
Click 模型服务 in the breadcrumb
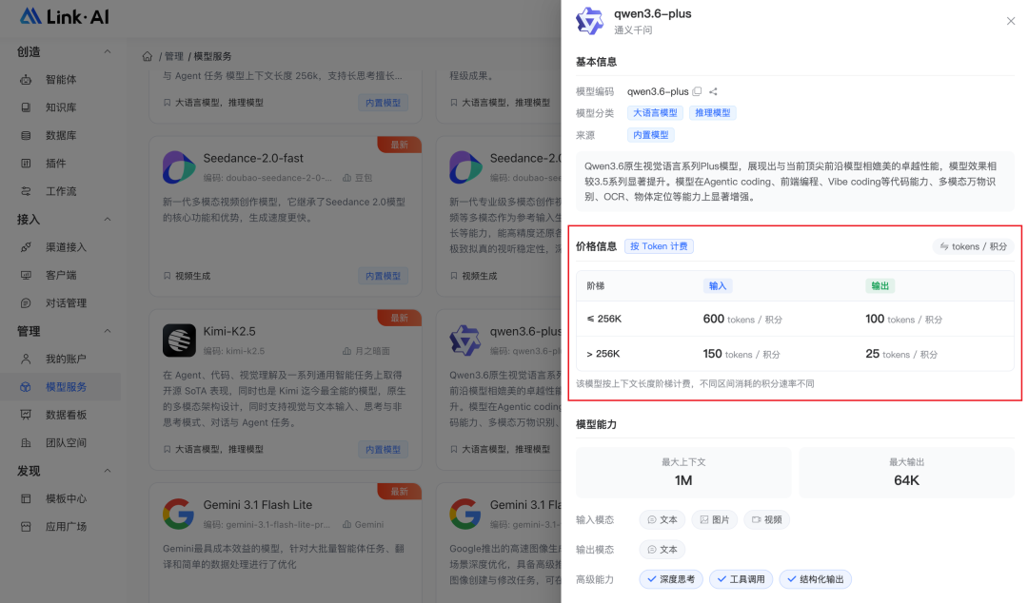pyautogui.click(x=212, y=56)
